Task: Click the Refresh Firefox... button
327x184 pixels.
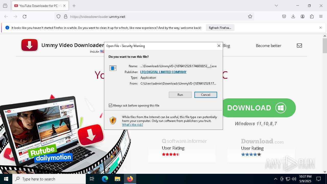Action: click(220, 28)
